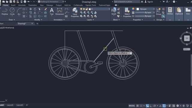The height and width of the screenshot is (108, 192).
Task: Expand the Properties panel flyout
Action: tap(138, 20)
